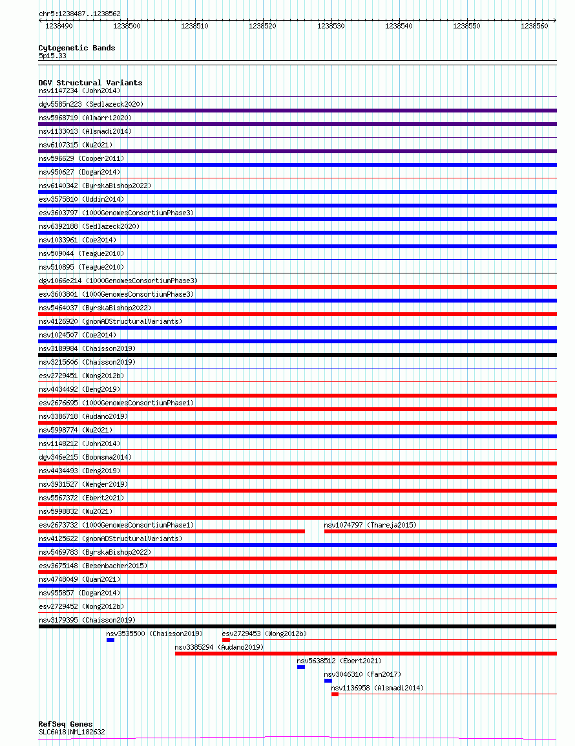Click the RefSeq Genes track title
Screen dimensions: 575x746
tap(66, 724)
